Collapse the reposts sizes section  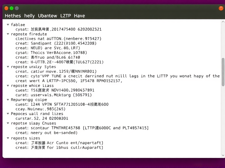coord(8,138)
